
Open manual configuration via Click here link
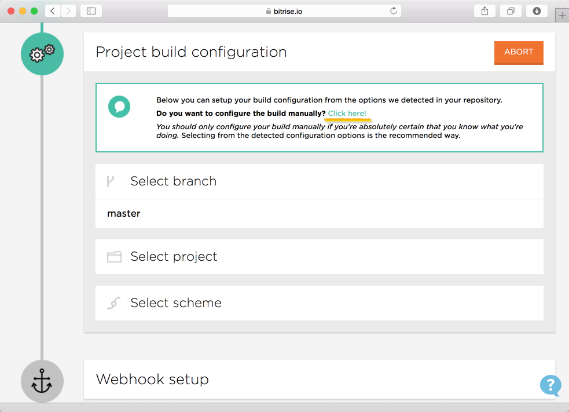click(x=347, y=113)
